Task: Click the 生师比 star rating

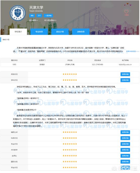Action: point(70,156)
